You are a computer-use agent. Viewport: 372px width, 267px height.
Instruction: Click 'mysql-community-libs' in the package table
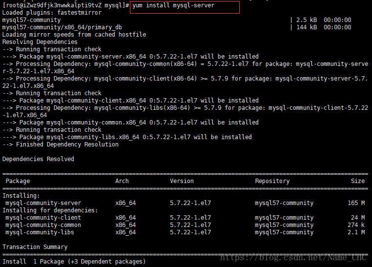click(x=40, y=232)
